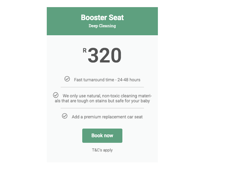Click the checkmark icon beside Fast turnaround time
228x170 pixels.
(x=67, y=79)
